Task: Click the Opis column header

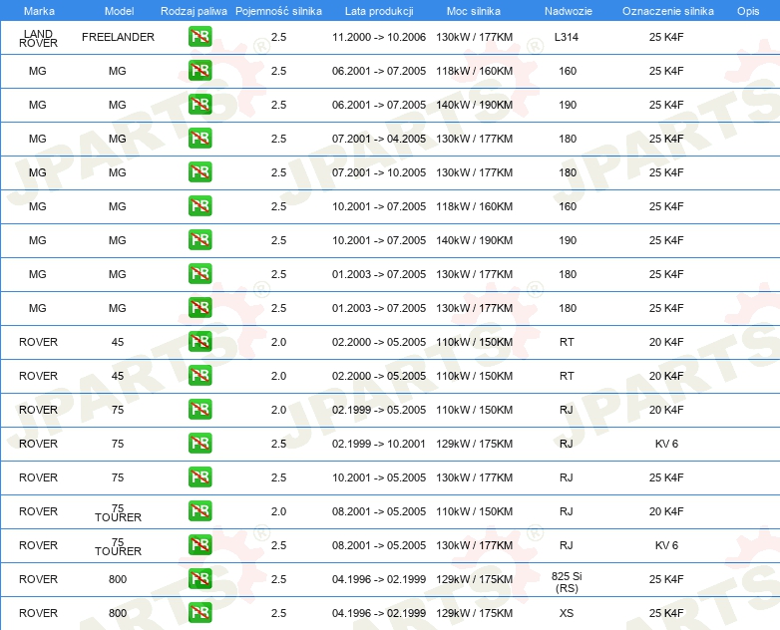Action: tap(748, 11)
